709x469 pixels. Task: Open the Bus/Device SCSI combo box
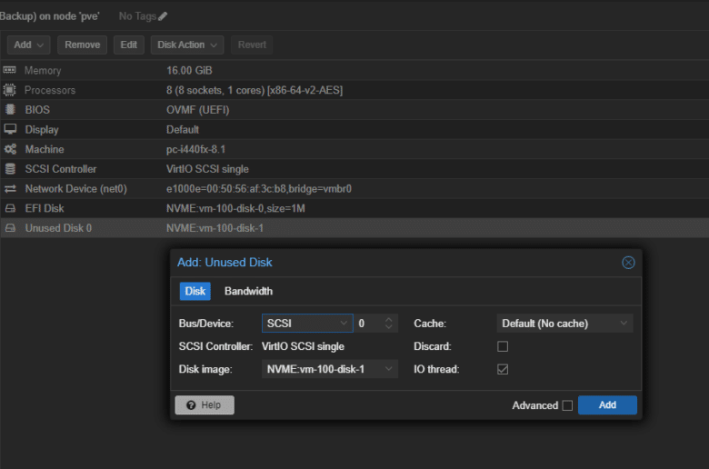[307, 324]
